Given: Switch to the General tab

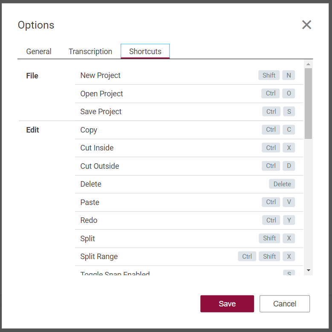Looking at the screenshot, I should pos(39,52).
